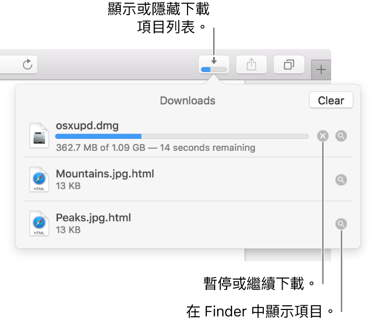Click the toolbar mini download progress indicator
The height and width of the screenshot is (322, 374).
[x=214, y=69]
